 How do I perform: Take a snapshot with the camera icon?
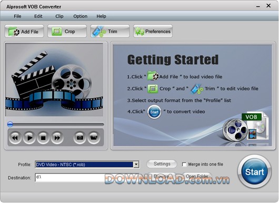(x=79, y=137)
